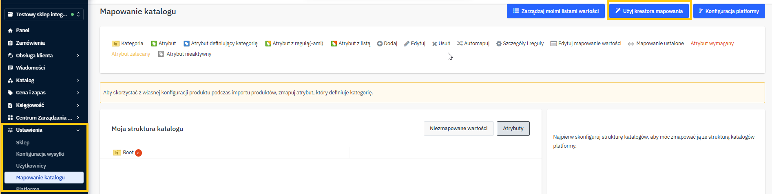This screenshot has height=194, width=772.
Task: Click the Katalog sidebar icon
Action: (x=10, y=81)
